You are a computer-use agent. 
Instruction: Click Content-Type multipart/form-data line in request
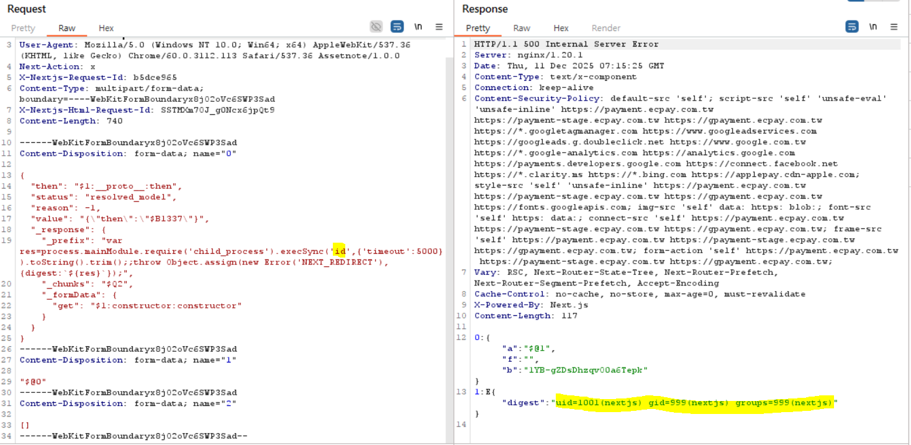[111, 88]
